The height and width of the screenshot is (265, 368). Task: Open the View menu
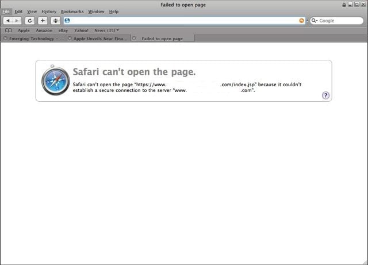(32, 11)
